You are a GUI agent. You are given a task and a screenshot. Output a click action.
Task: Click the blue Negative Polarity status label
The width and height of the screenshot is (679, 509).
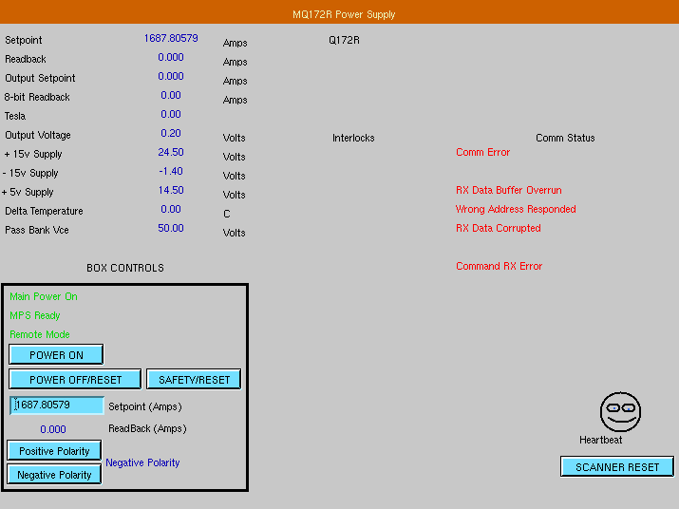(x=142, y=462)
